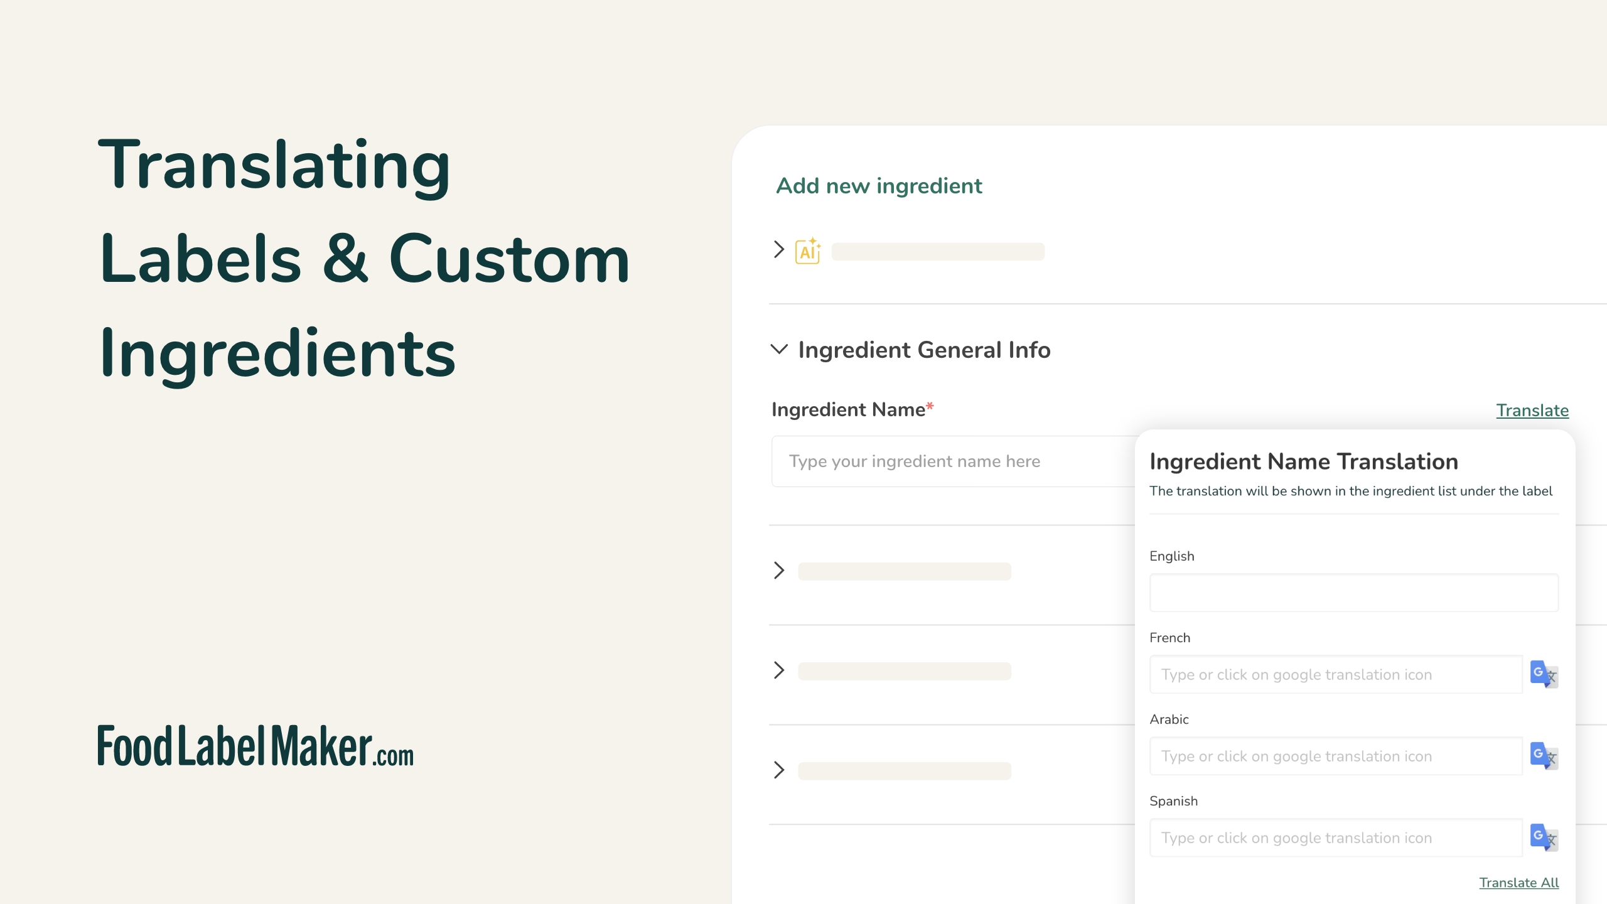Click Google Translate icon for French
1607x904 pixels.
[1544, 674]
